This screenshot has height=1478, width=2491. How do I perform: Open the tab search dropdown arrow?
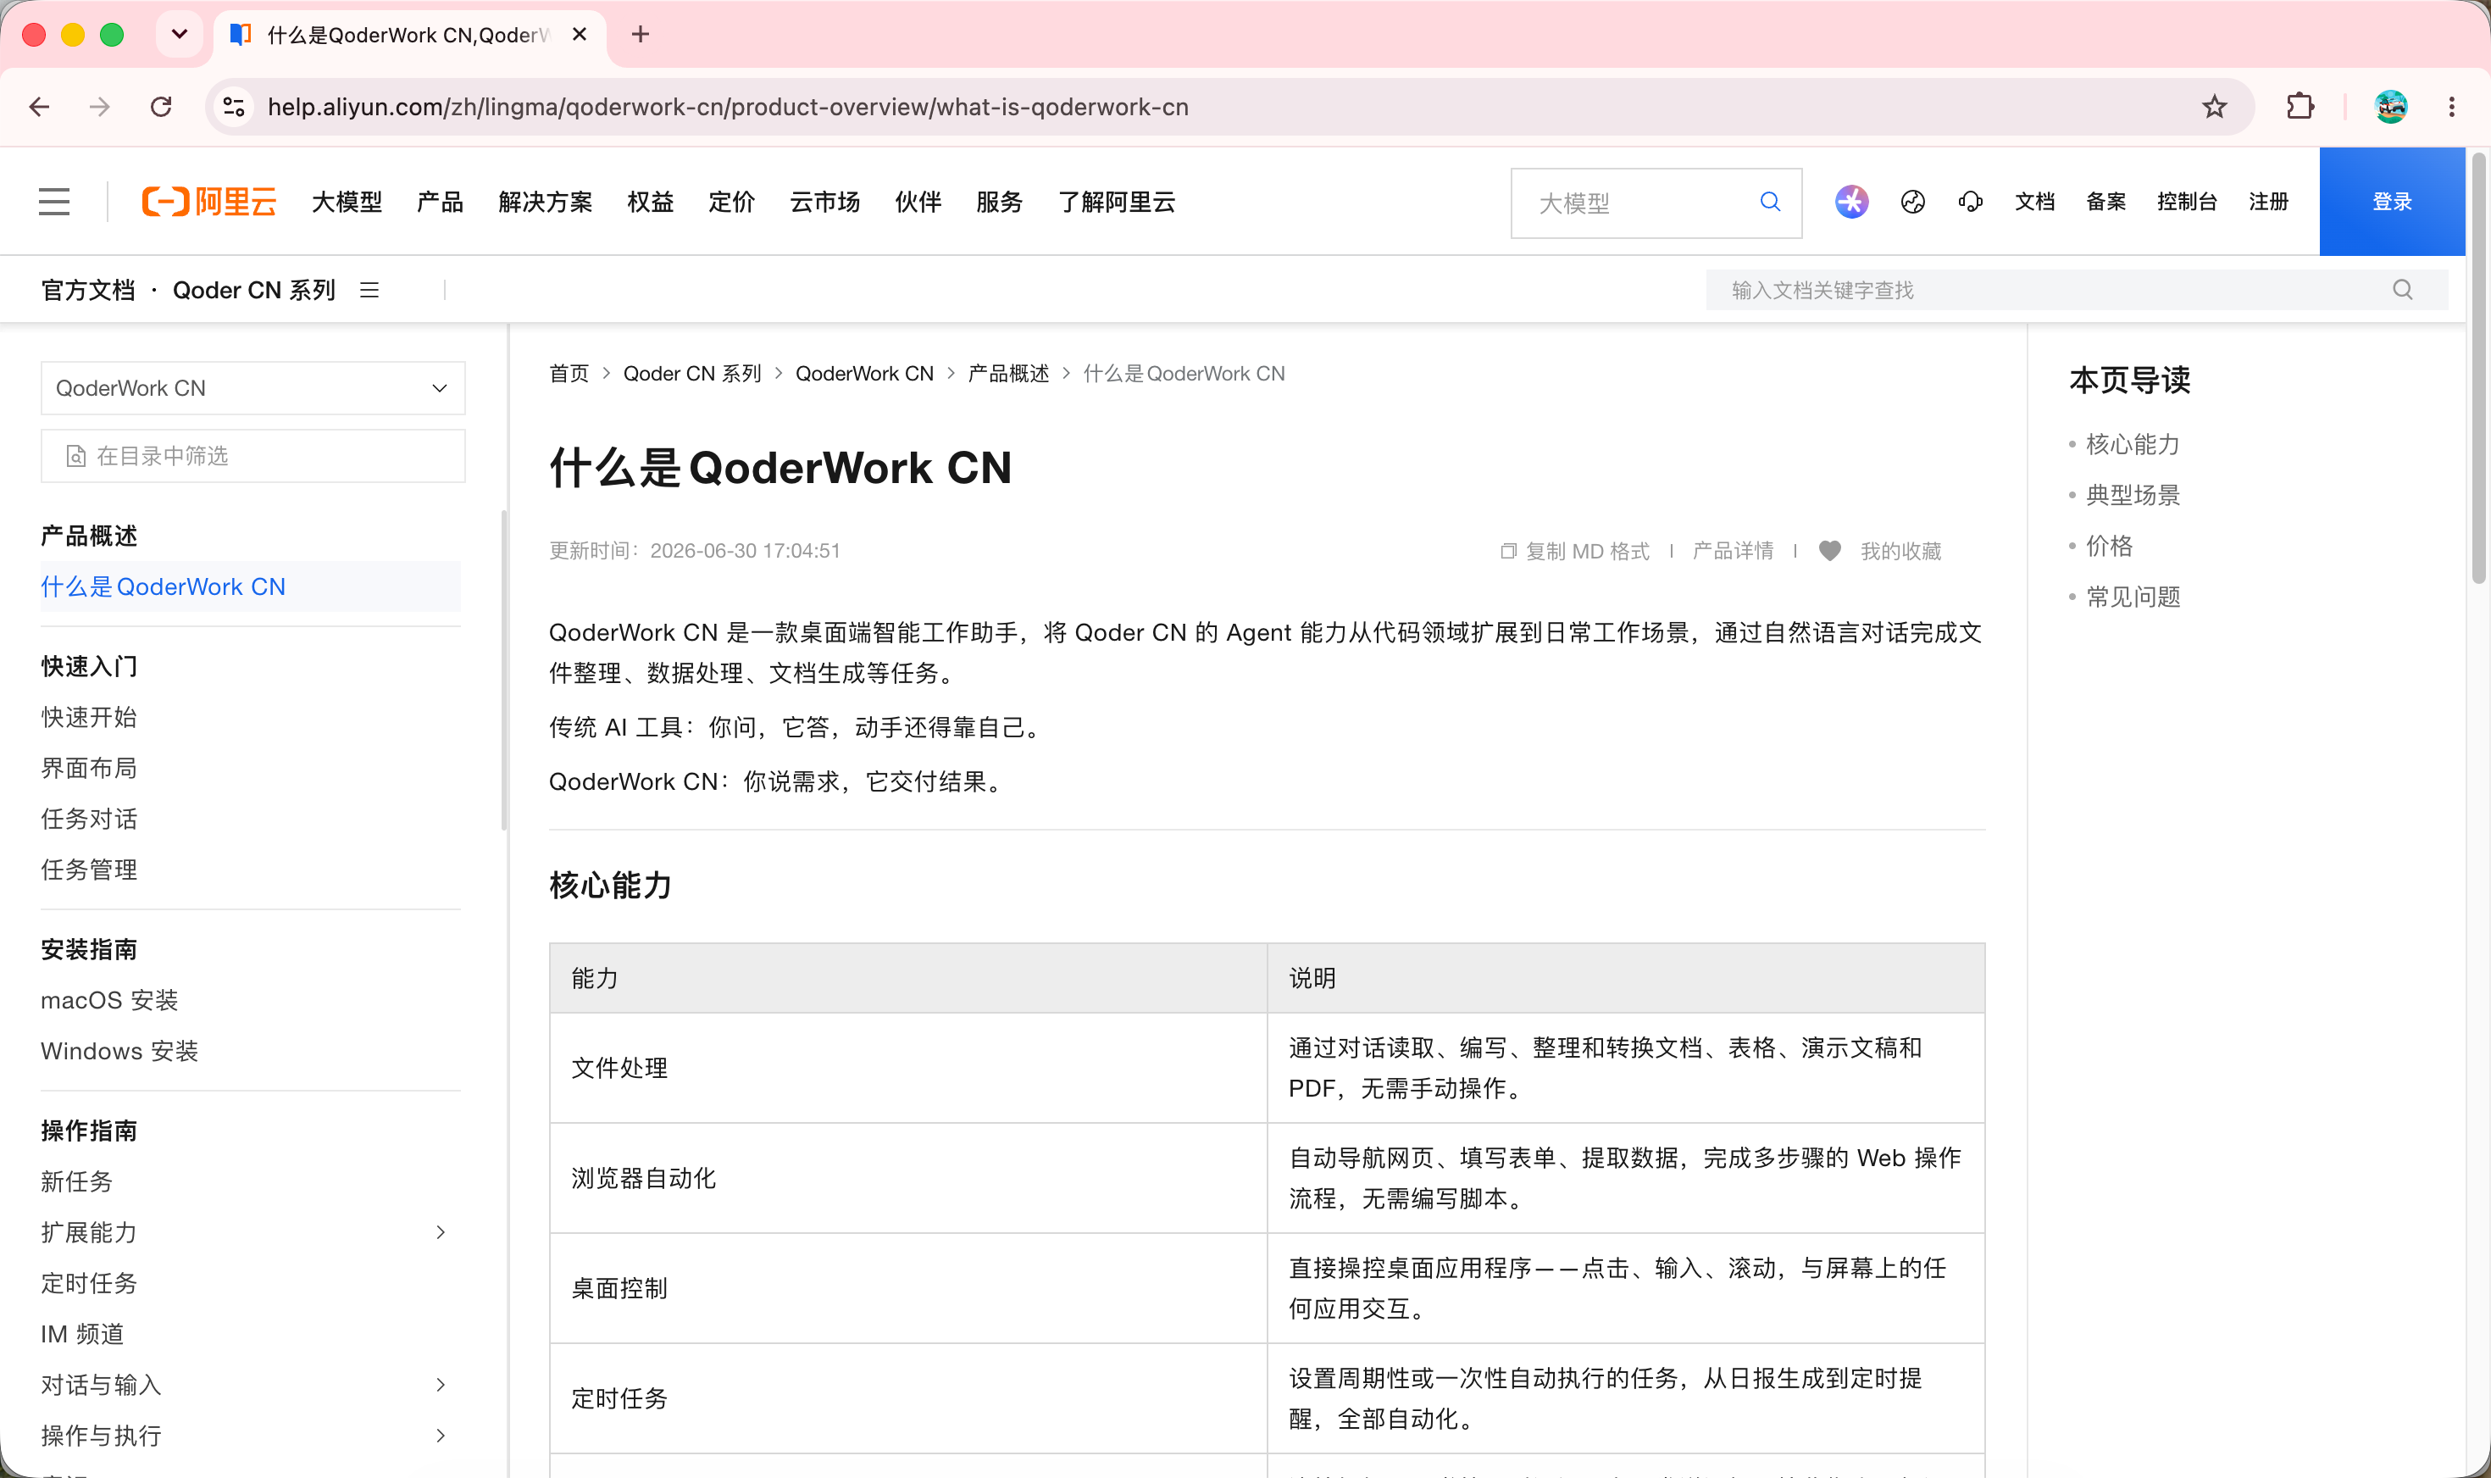[x=180, y=35]
